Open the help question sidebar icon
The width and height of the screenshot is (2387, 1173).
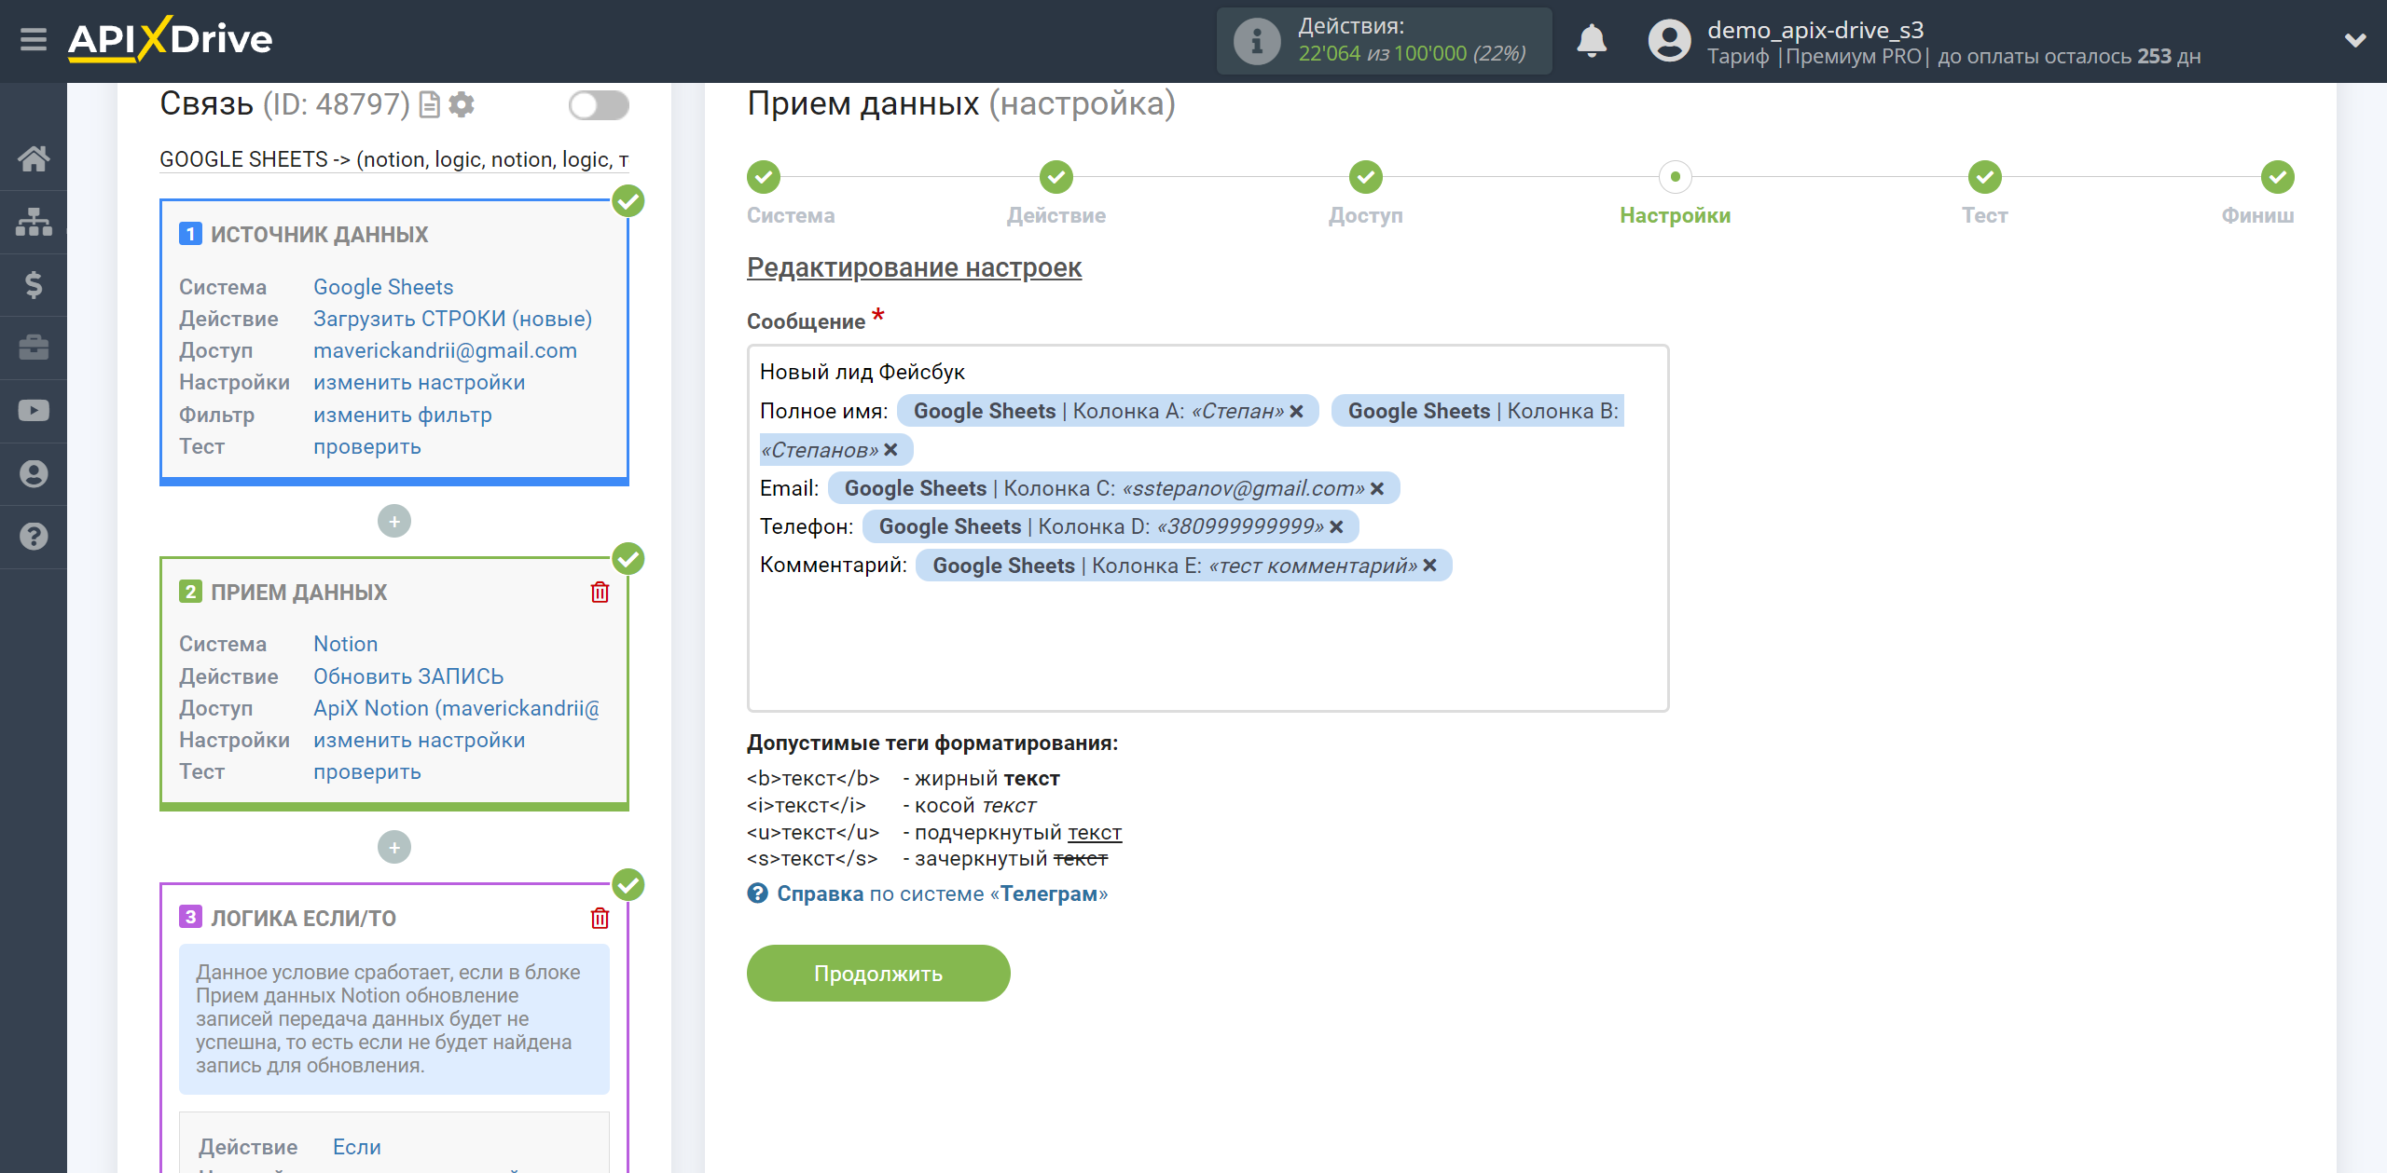tap(34, 537)
